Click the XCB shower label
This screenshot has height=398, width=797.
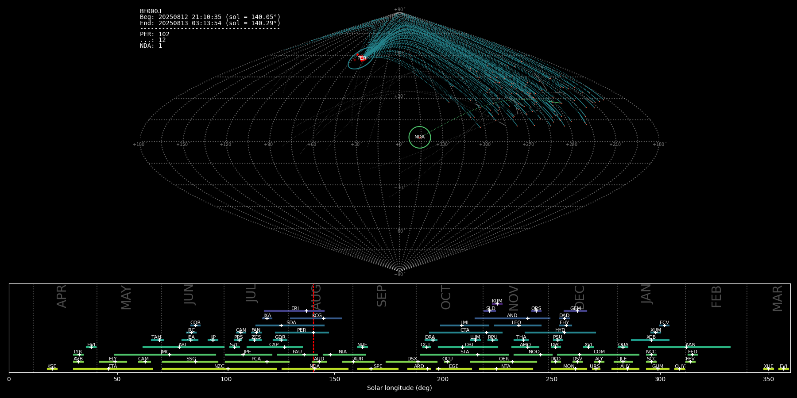pos(651,337)
